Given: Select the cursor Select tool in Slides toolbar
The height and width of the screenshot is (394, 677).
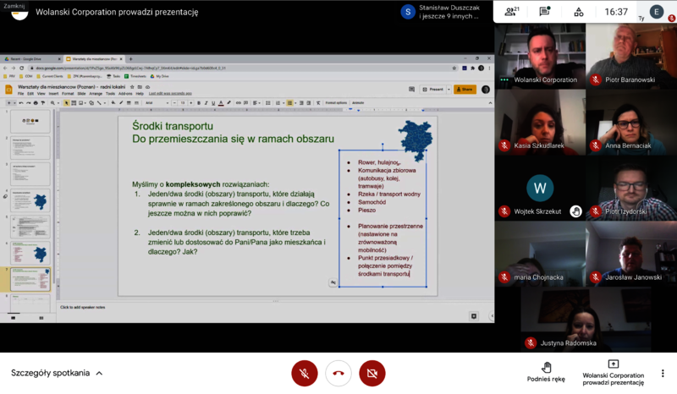Looking at the screenshot, I should click(x=67, y=102).
